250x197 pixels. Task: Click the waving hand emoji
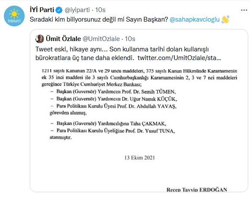point(225,19)
